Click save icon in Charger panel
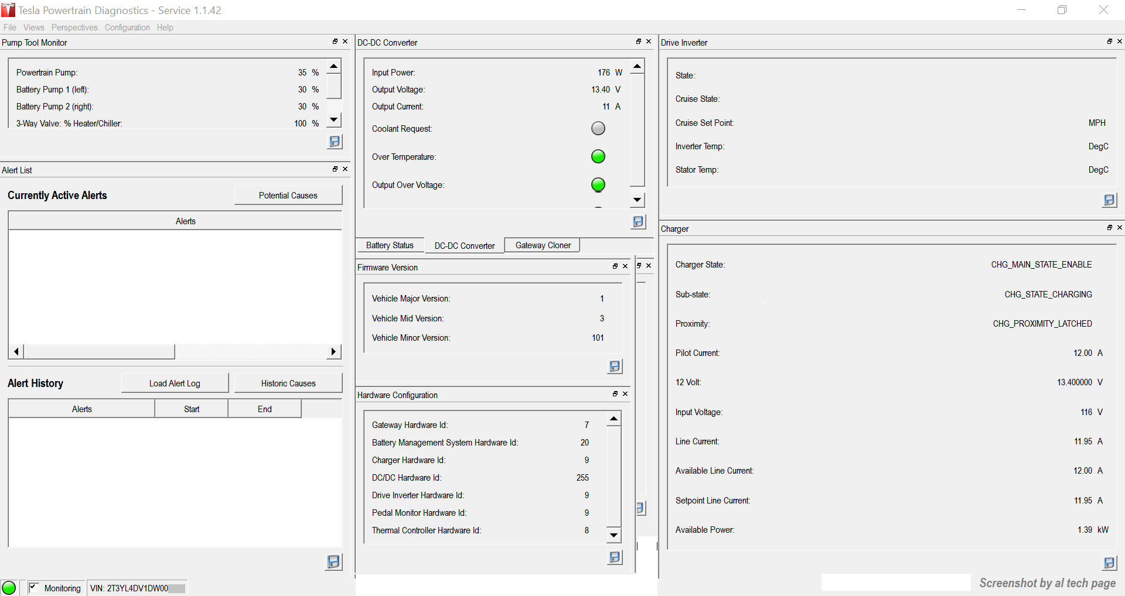 1109,563
